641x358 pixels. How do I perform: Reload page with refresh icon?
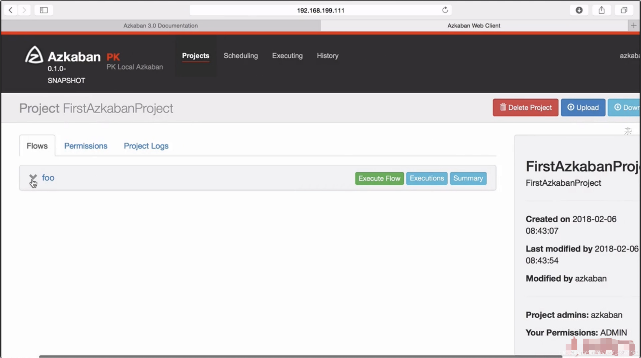tap(445, 10)
